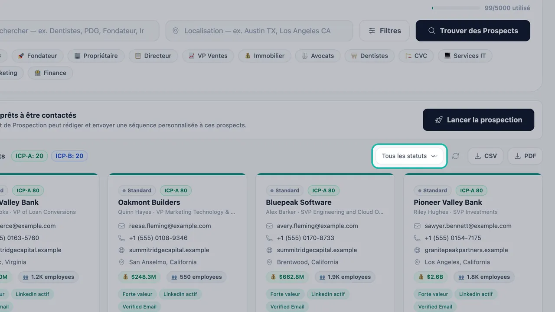
Task: Open the Tous les statuts dropdown
Action: (409, 156)
